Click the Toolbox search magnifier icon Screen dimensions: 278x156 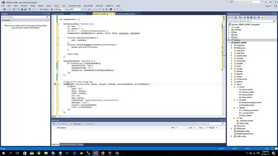click(x=47, y=17)
